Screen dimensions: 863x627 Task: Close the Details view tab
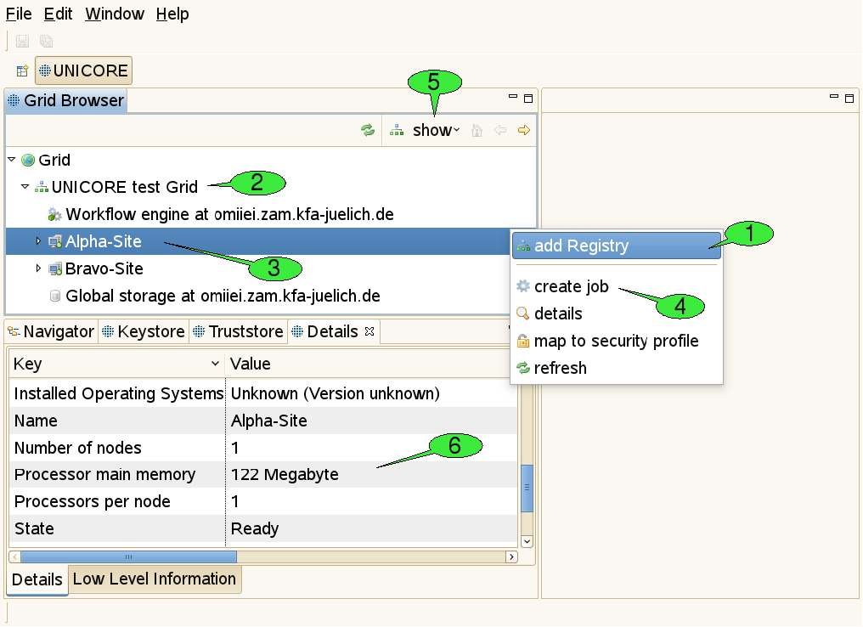click(x=369, y=331)
